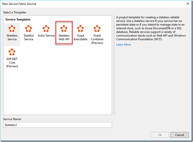Select the Guest Container (Preview) icon
The image size is (193, 142).
coord(97,29)
